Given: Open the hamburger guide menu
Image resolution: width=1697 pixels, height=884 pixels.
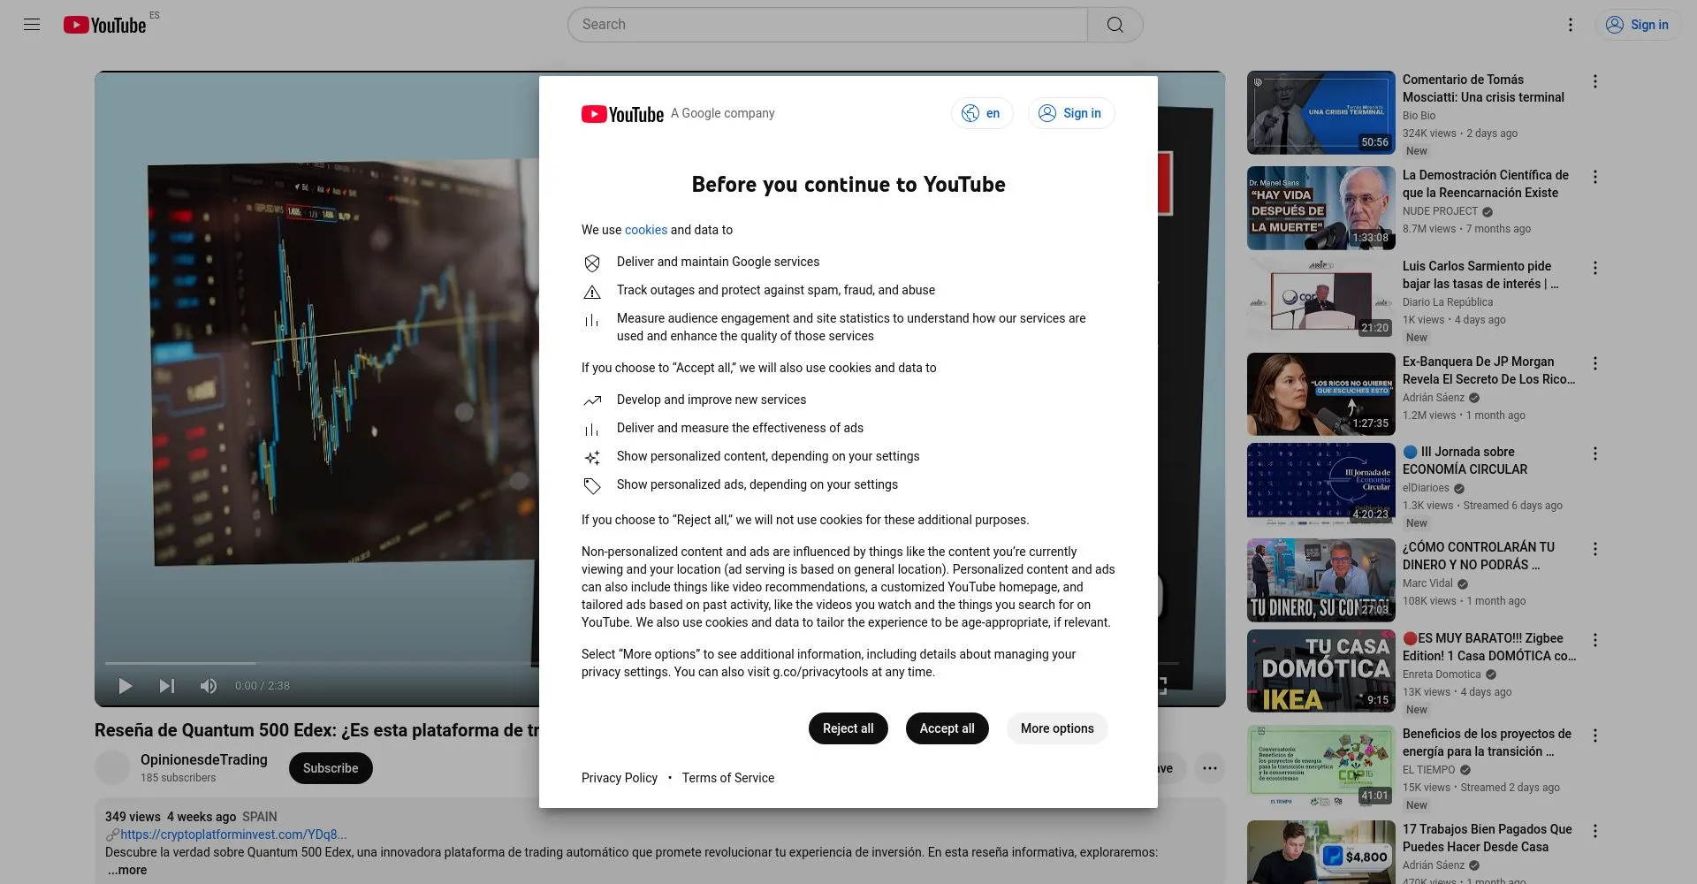Looking at the screenshot, I should pyautogui.click(x=32, y=25).
